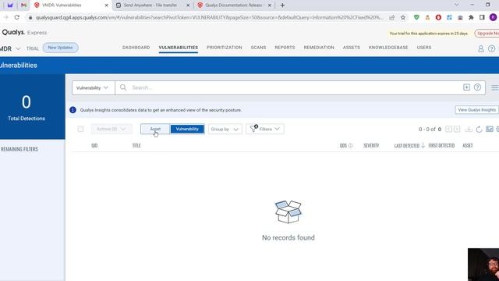Open the green shield browser extension
This screenshot has width=499, height=281.
coord(416,17)
